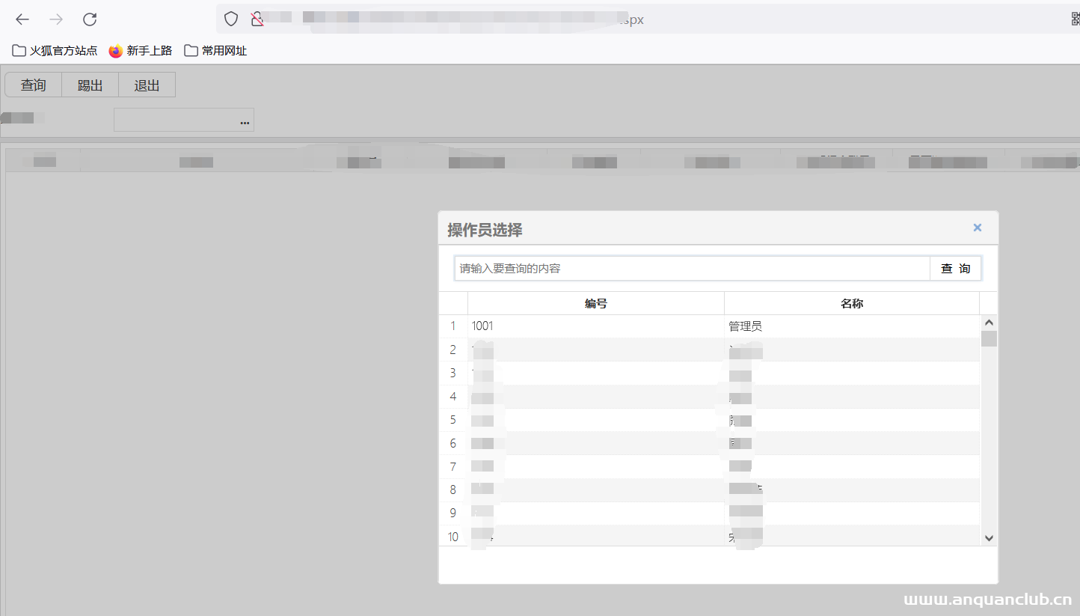Click the 踢出 toolbar button
Image resolution: width=1080 pixels, height=616 pixels.
pyautogui.click(x=90, y=85)
